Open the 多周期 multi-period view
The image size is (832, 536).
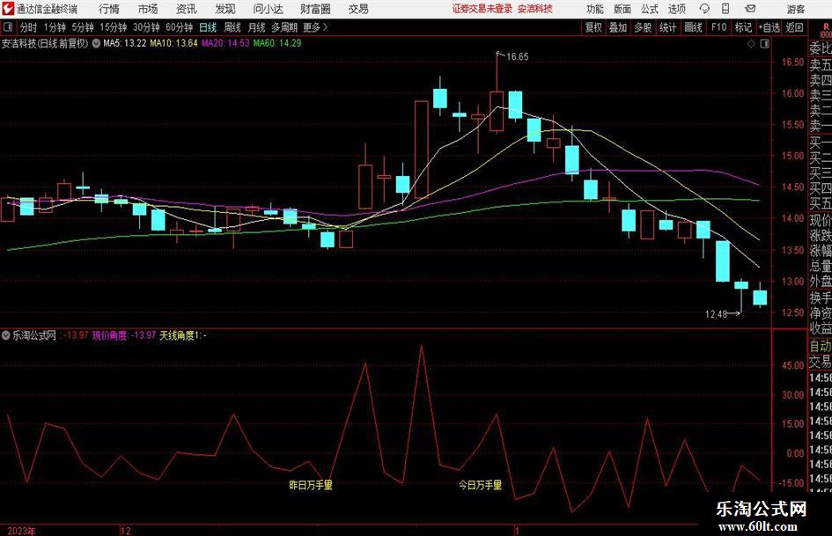click(284, 27)
